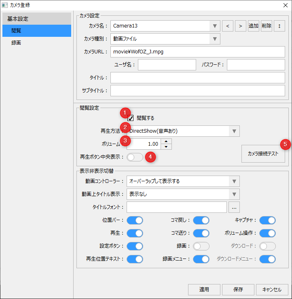The image size is (292, 299).
Task: Click the 適用 button
Action: point(204,289)
